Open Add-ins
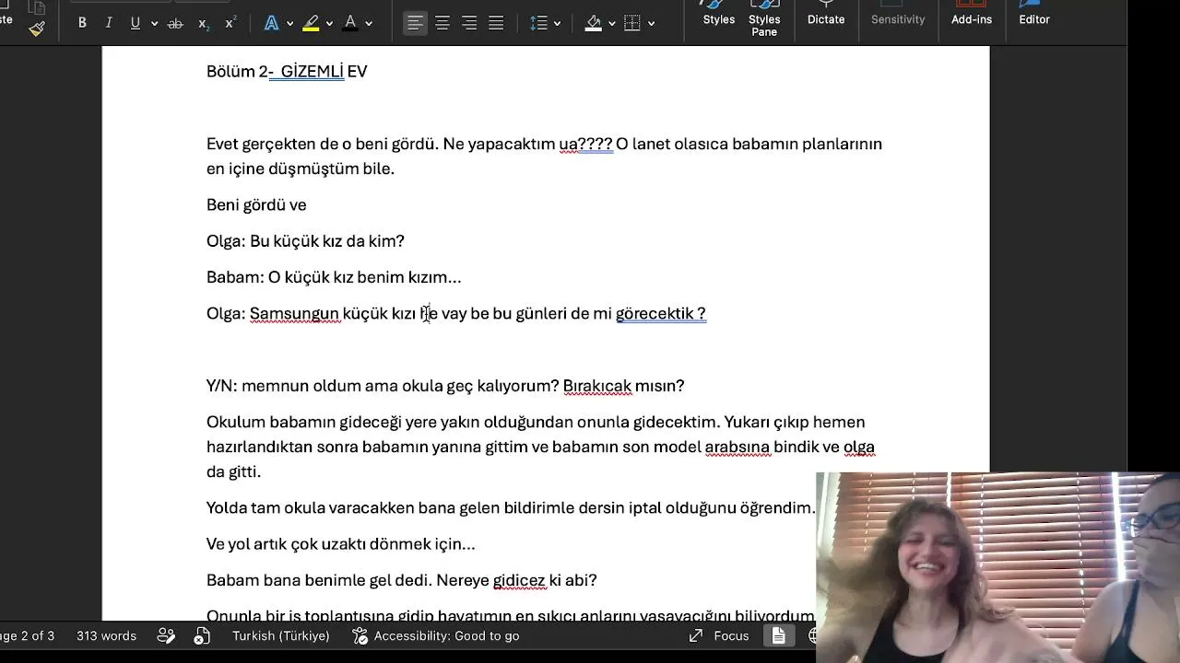 click(972, 14)
